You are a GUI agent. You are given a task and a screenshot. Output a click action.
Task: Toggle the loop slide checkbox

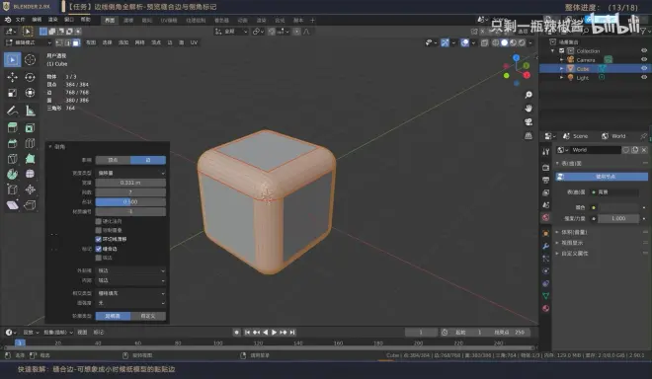point(99,240)
